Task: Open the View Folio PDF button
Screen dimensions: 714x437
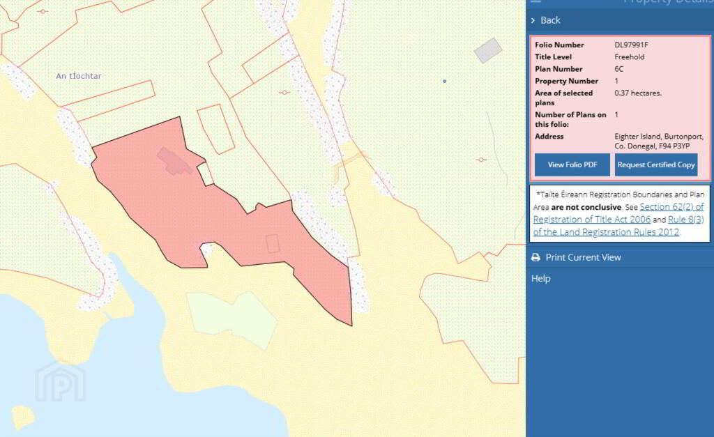Action: [572, 164]
